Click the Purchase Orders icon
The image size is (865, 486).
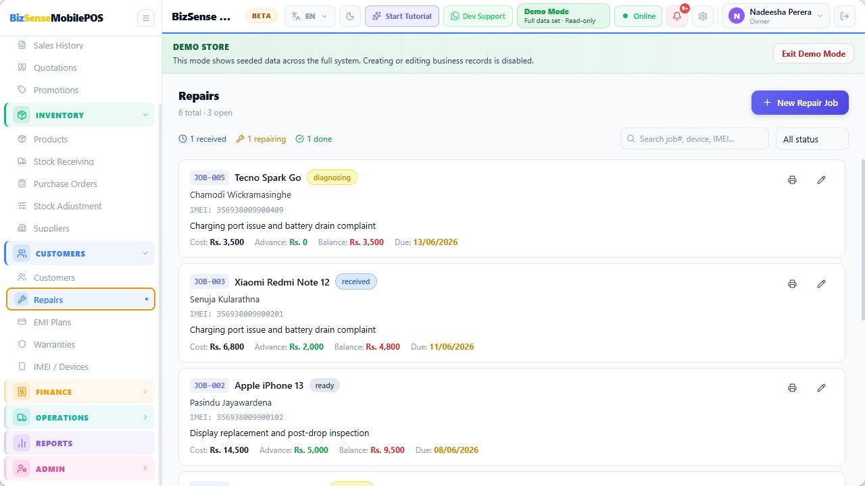pos(22,184)
